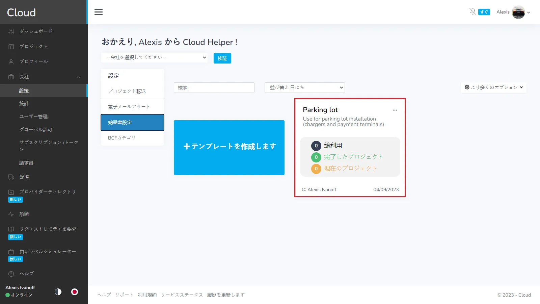Screen dimensions: 540x304
Task: Open the 並び替え sort dropdown
Action: (304, 87)
